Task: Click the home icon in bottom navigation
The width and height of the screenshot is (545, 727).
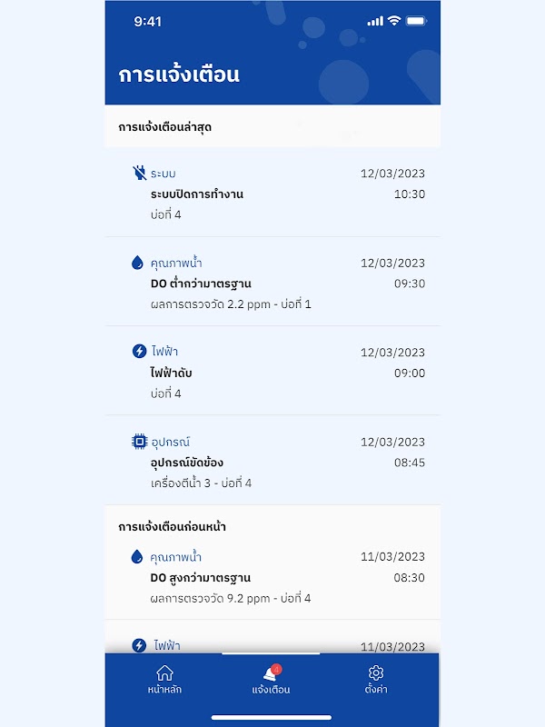Action: 164,673
